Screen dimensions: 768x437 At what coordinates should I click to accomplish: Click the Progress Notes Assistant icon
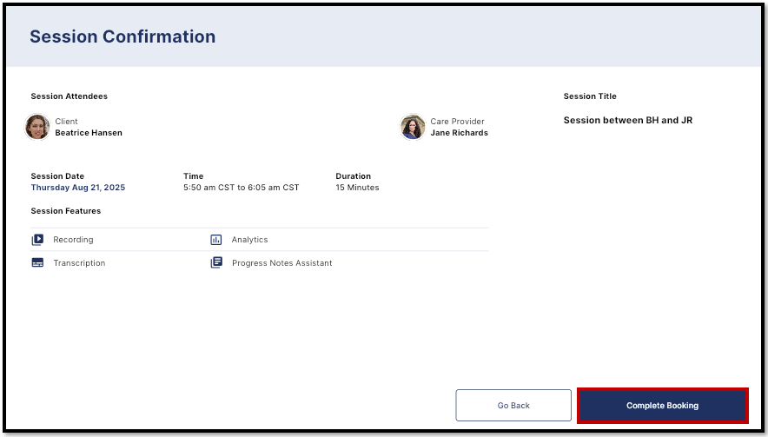pos(216,262)
